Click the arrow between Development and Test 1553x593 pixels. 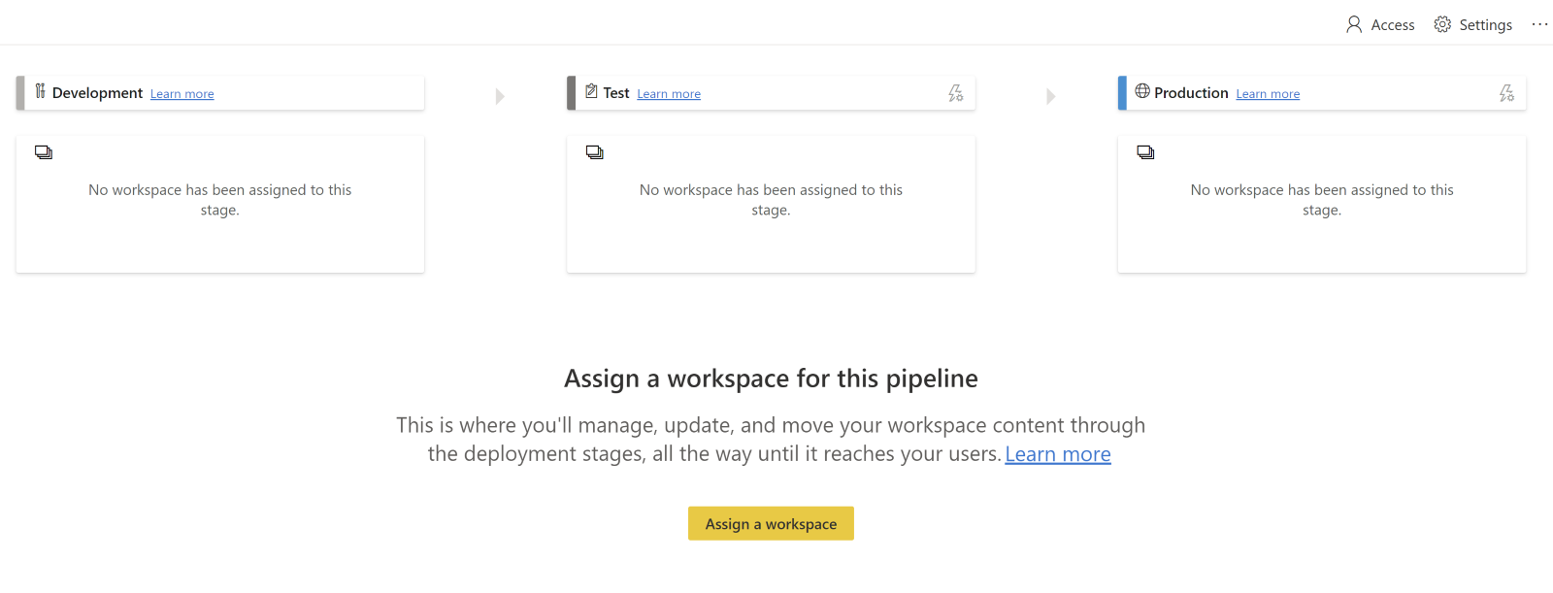[x=500, y=96]
